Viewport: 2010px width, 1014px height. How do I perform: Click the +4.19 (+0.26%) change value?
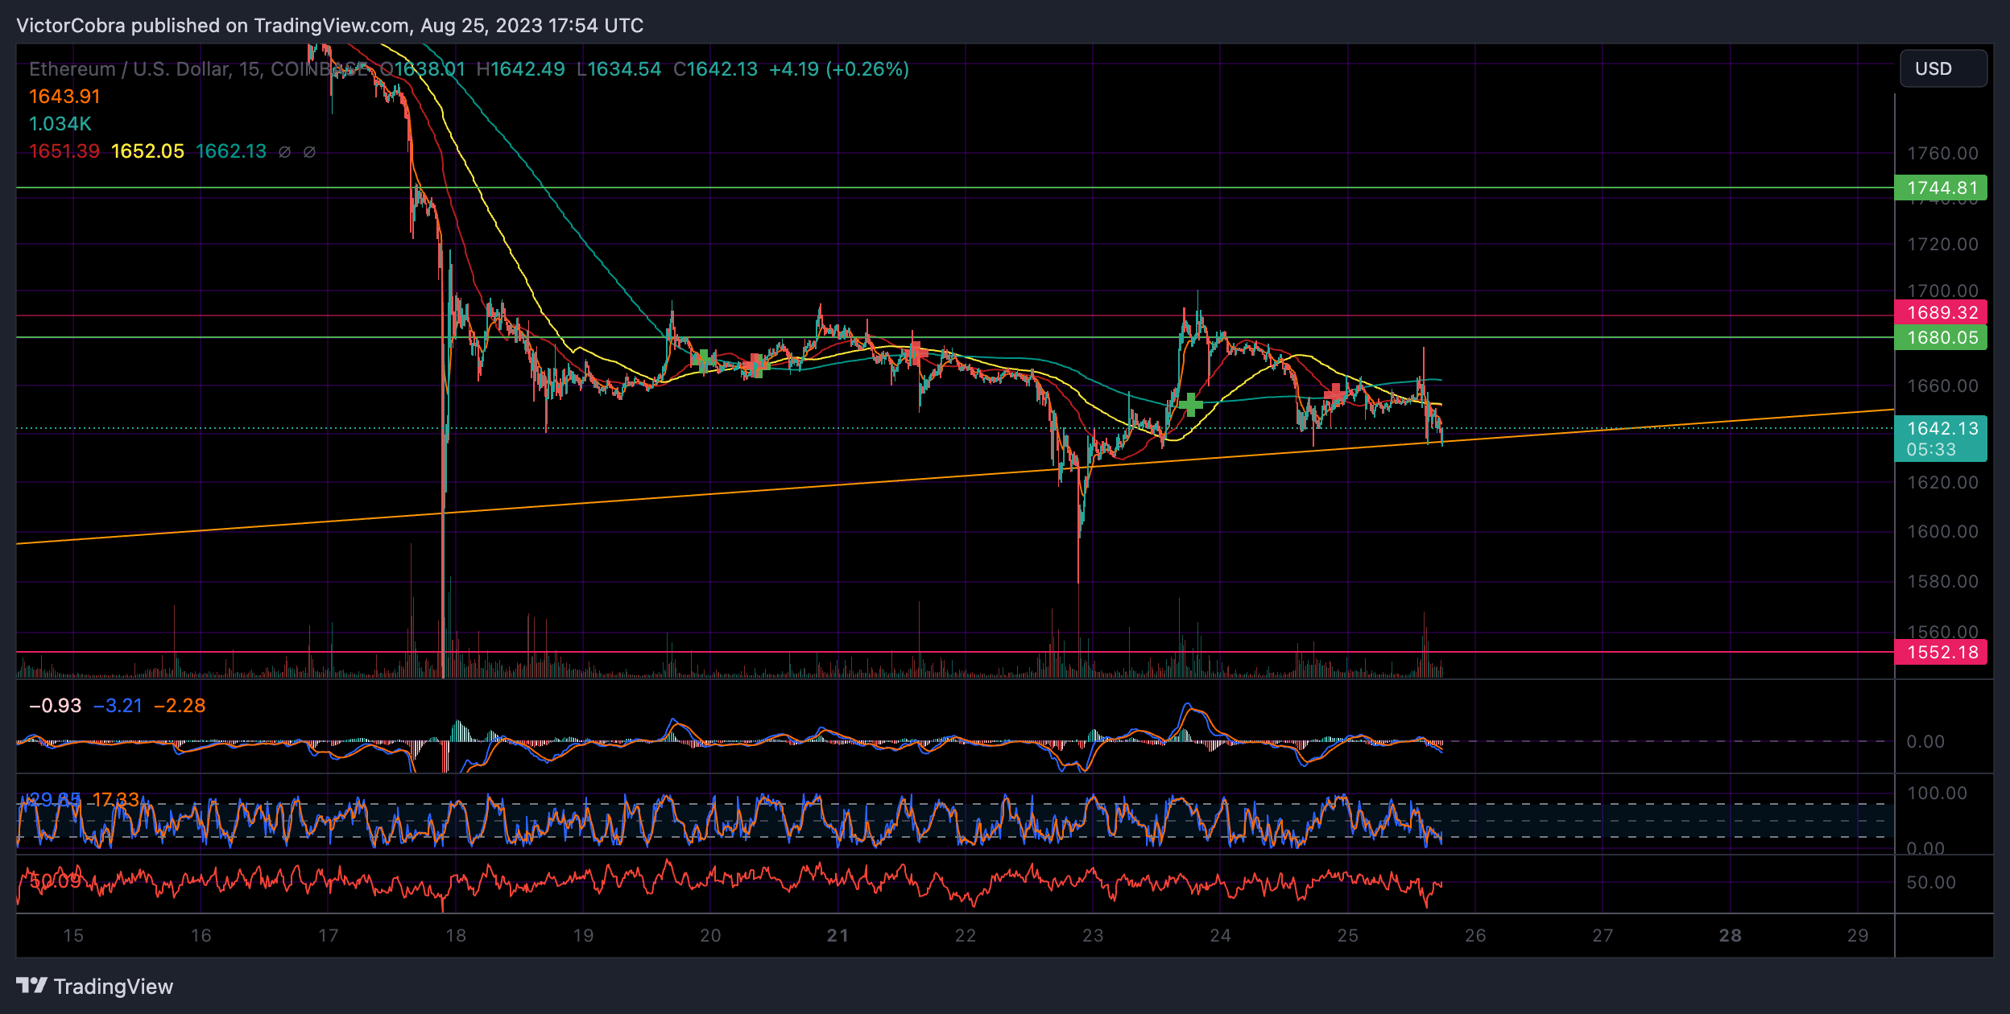pos(839,69)
